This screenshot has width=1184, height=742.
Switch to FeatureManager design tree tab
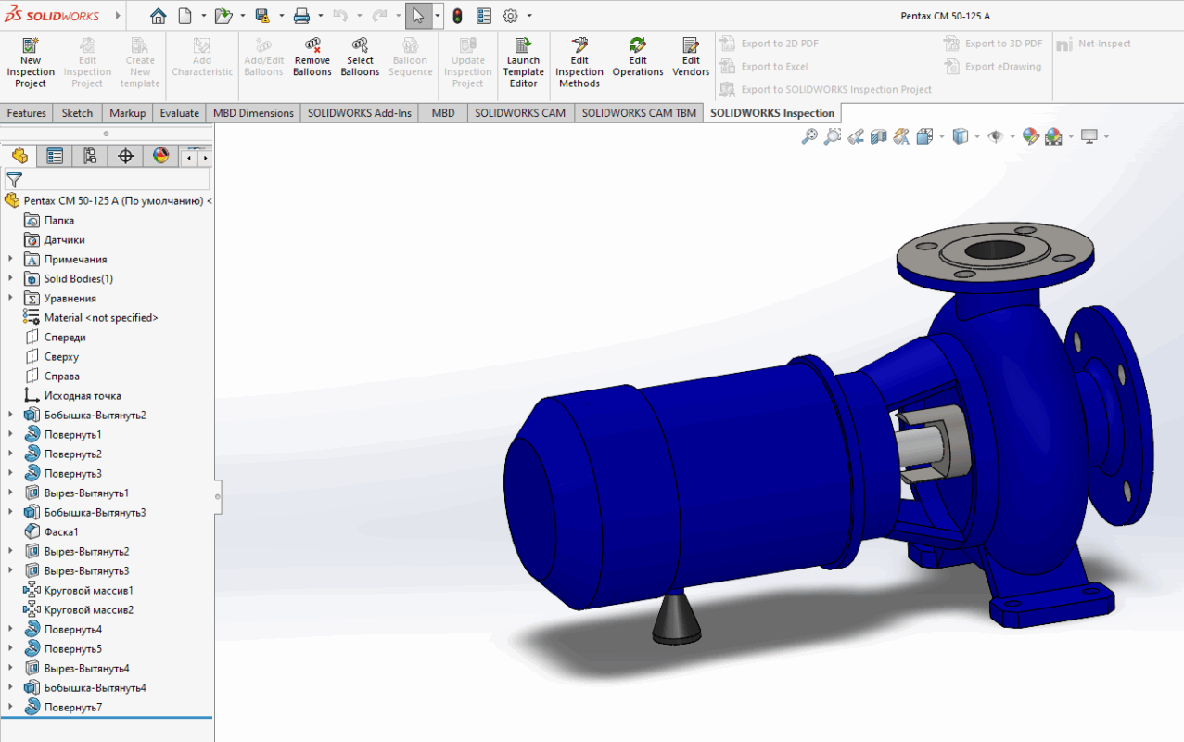(x=19, y=156)
